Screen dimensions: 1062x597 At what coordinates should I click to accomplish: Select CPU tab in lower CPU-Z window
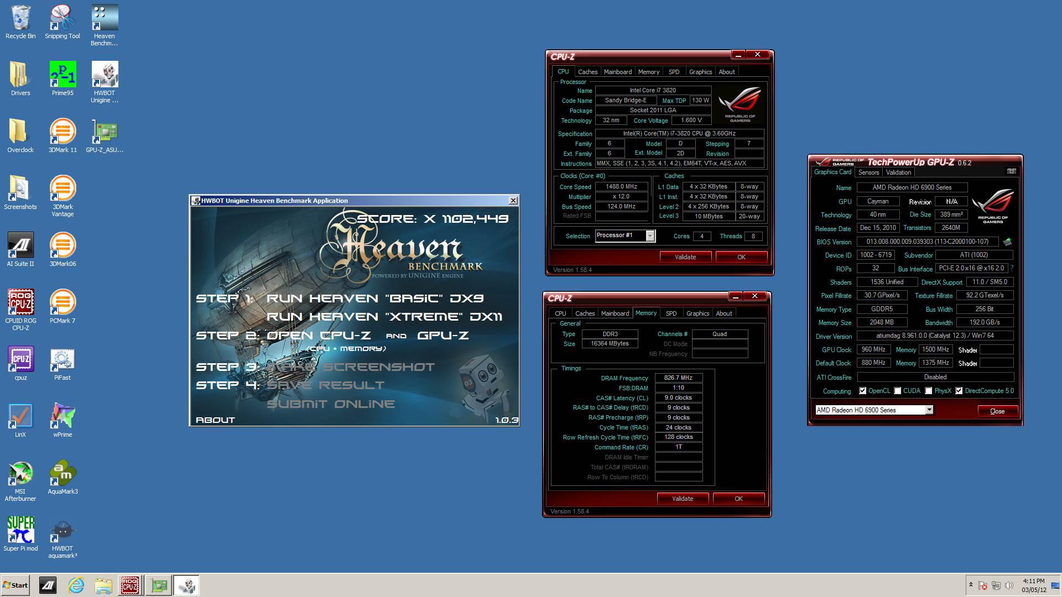[560, 313]
